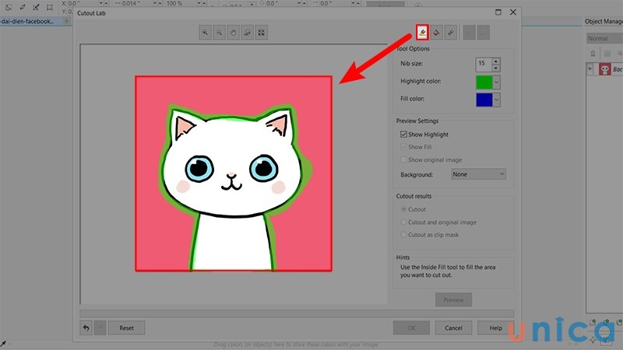Open Help for Cutout Lab
Image resolution: width=623 pixels, height=350 pixels.
(495, 328)
